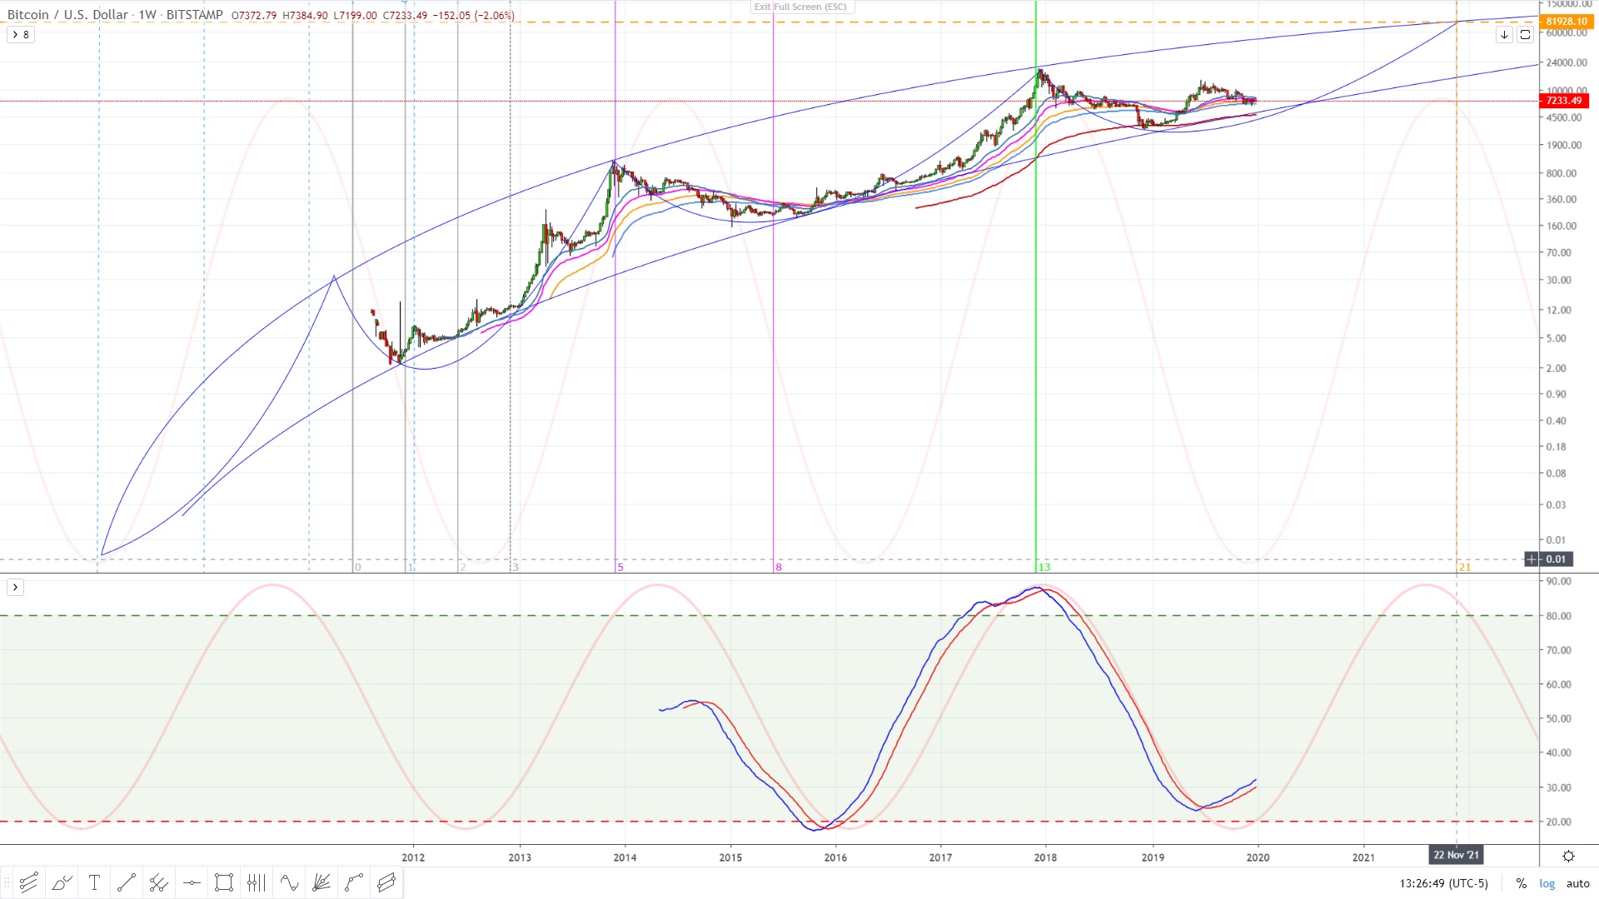Move pane down with arrow button
1599x899 pixels.
pyautogui.click(x=1504, y=34)
